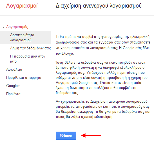Open the Google+ sidebar item
This screenshot has height=142, width=154.
tap(13, 86)
